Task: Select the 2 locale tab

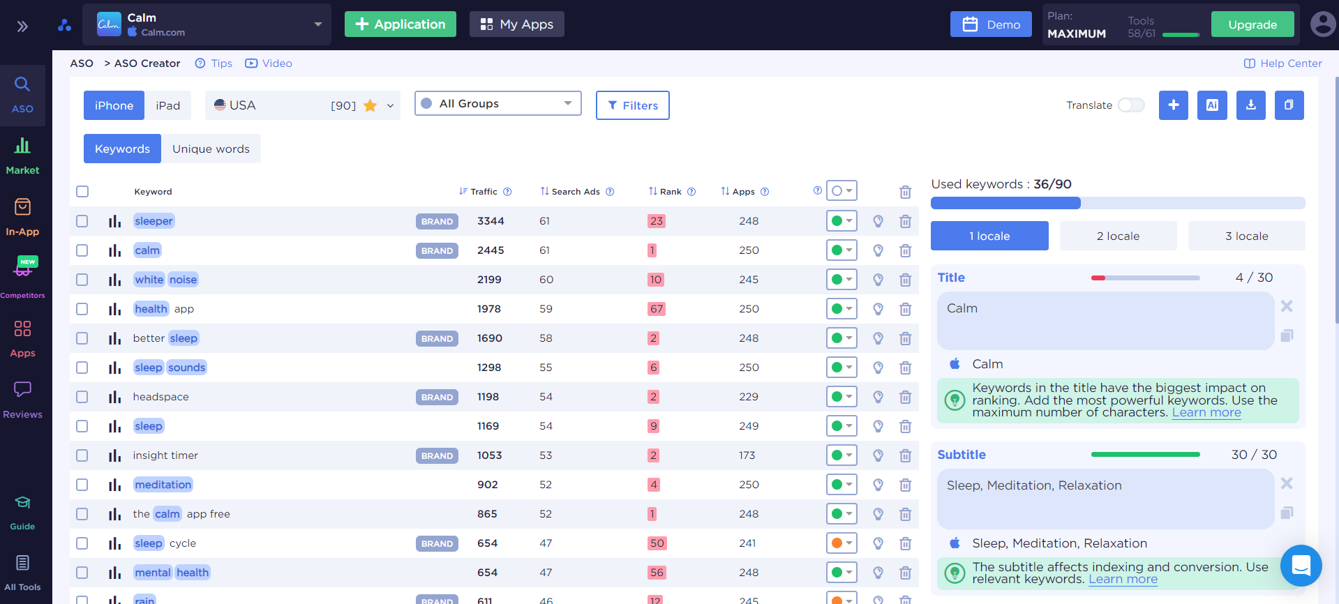Action: [1118, 236]
